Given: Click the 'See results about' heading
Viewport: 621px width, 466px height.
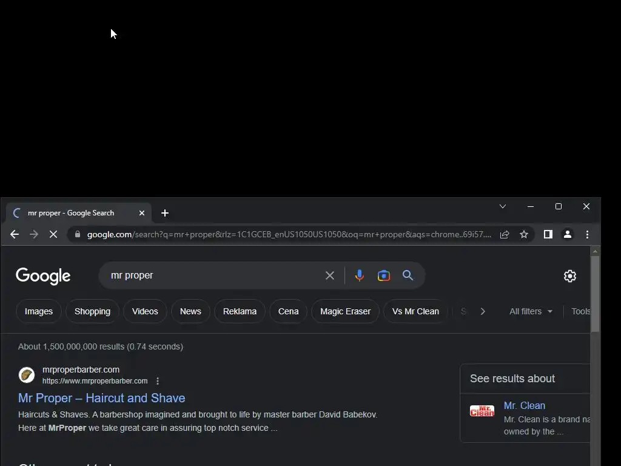Looking at the screenshot, I should (x=512, y=379).
